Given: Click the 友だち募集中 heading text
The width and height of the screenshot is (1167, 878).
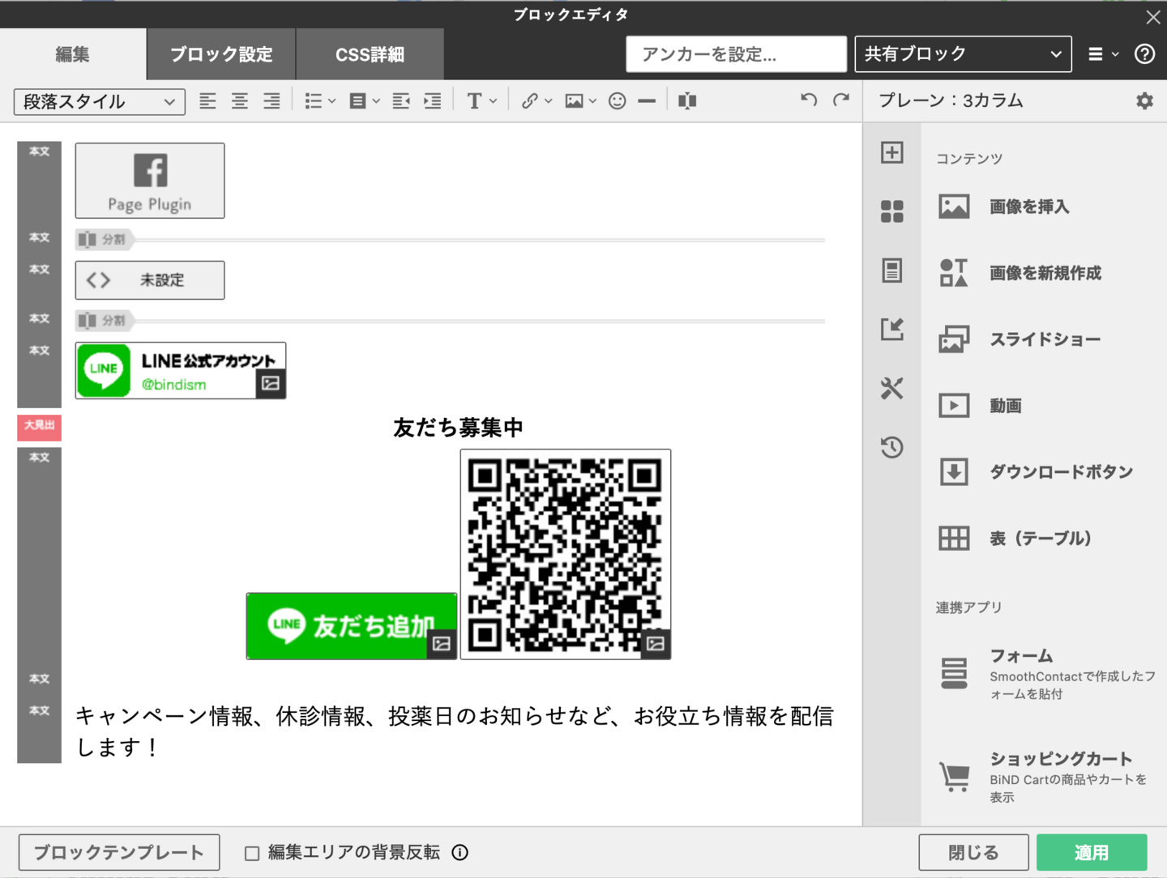Looking at the screenshot, I should pos(458,428).
